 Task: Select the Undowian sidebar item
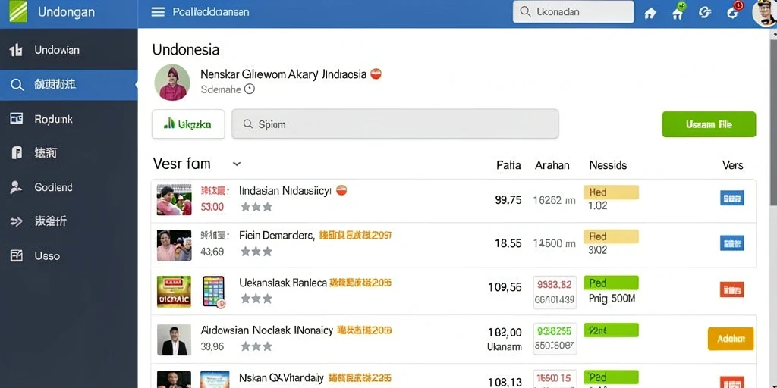(x=69, y=50)
